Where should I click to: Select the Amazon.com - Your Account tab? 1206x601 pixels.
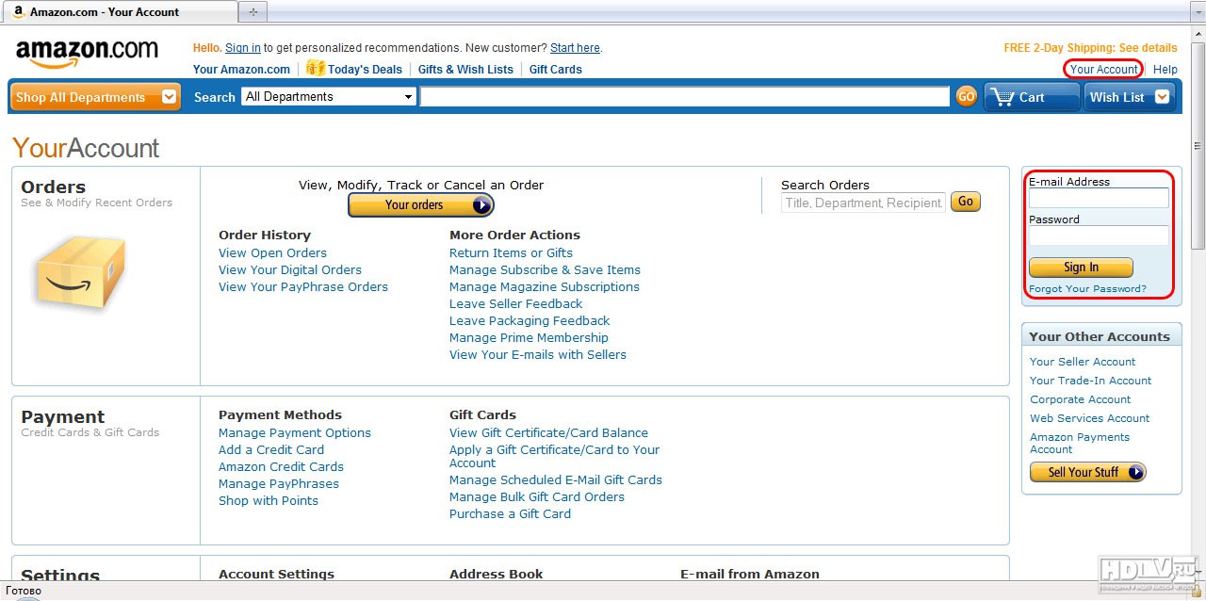click(120, 12)
